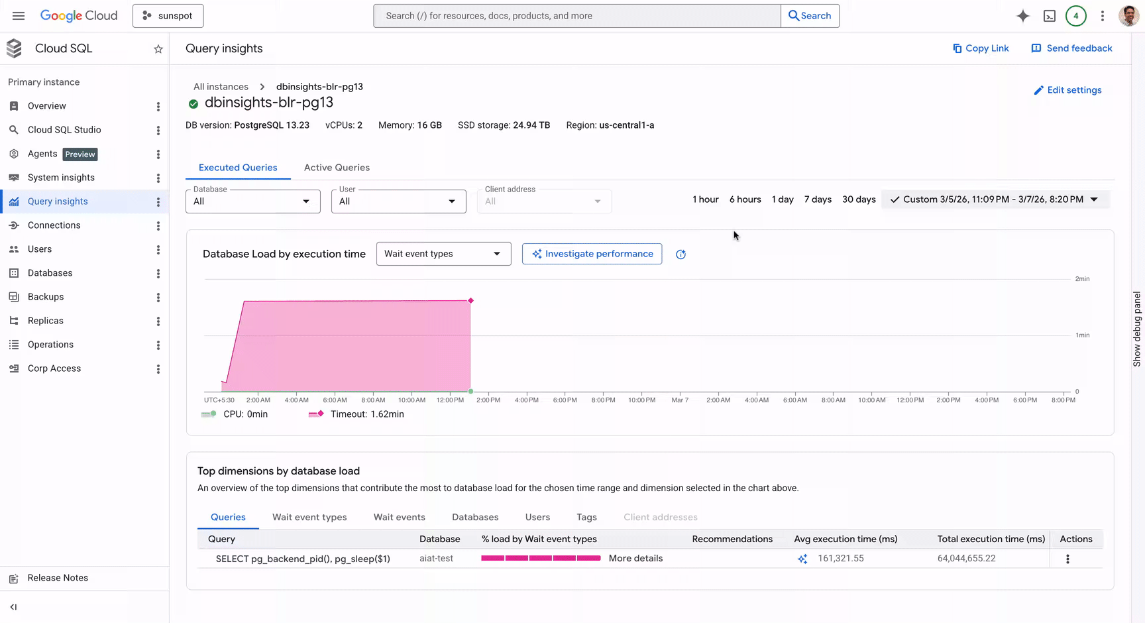The image size is (1145, 623).
Task: Go to Users page
Action: 40,249
